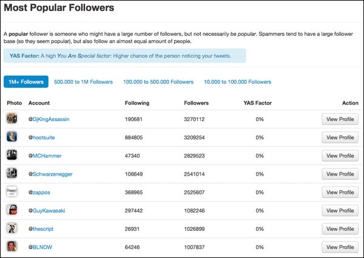Click Schwarzenegger's profile photo

[12, 173]
